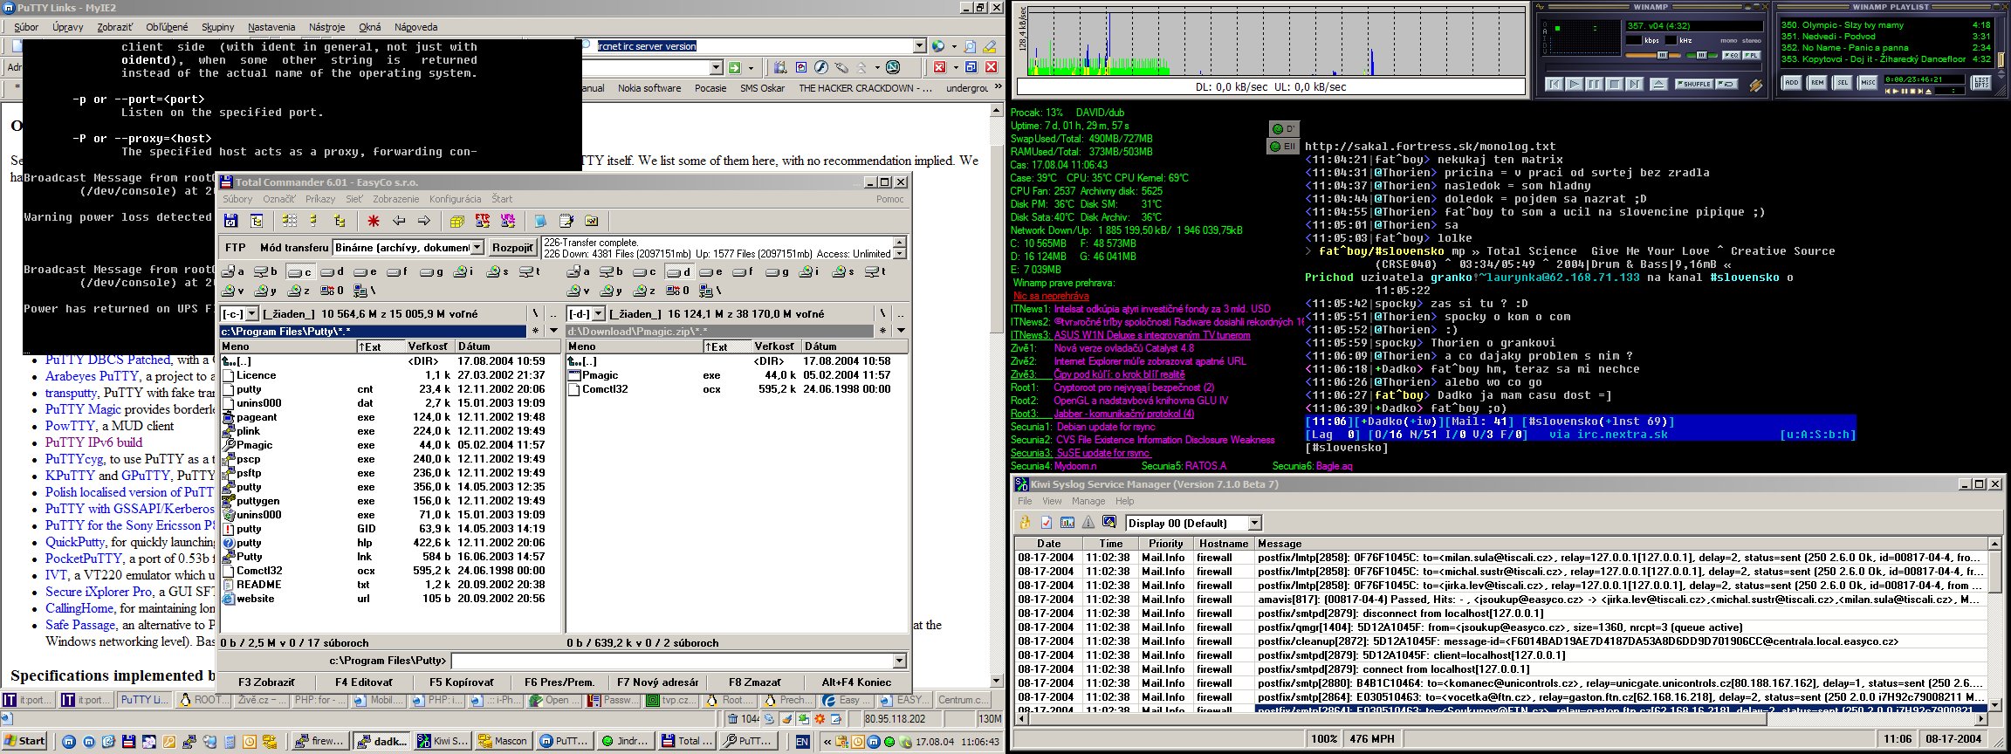Expand the Mód transferu combo box
2011x754 pixels.
[x=477, y=248]
